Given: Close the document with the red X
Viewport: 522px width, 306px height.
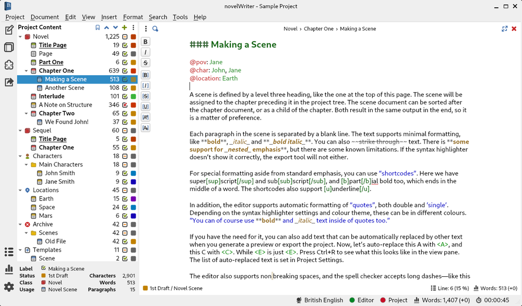Looking at the screenshot, I should (514, 29).
